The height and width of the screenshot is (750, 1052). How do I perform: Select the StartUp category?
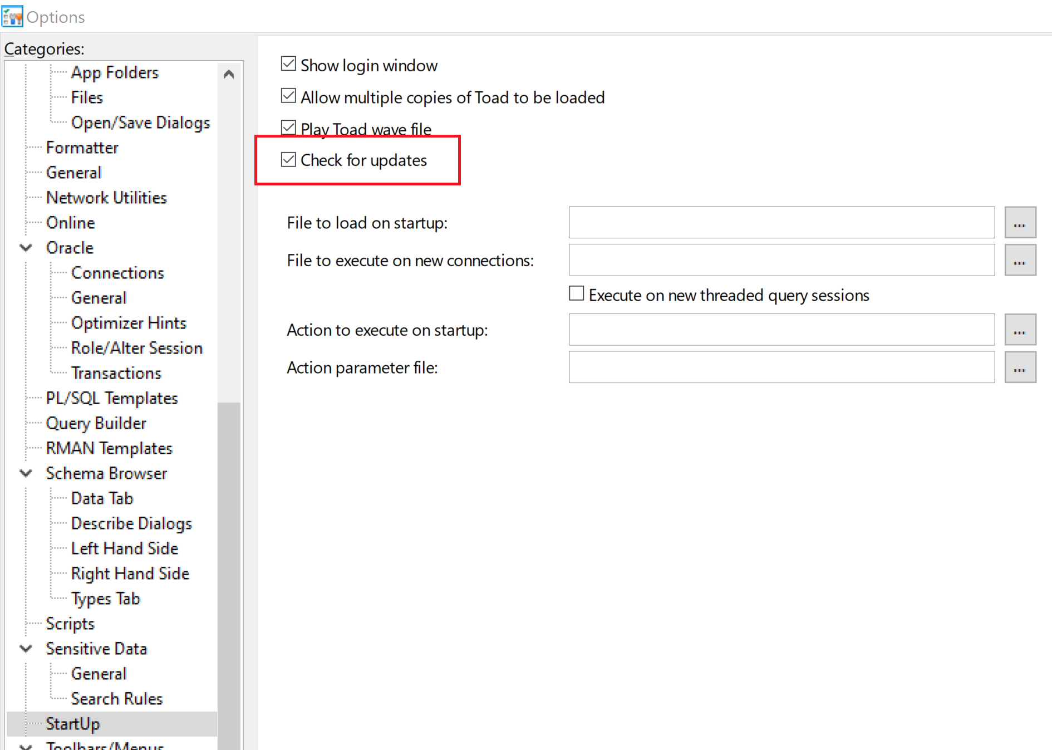coord(73,724)
